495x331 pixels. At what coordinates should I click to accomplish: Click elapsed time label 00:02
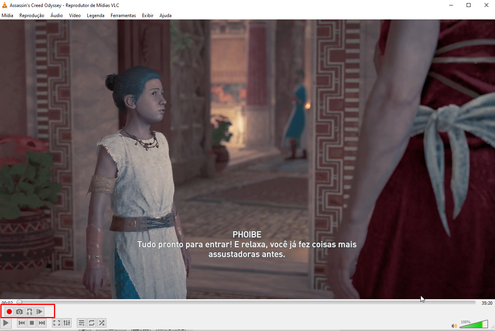(x=7, y=303)
